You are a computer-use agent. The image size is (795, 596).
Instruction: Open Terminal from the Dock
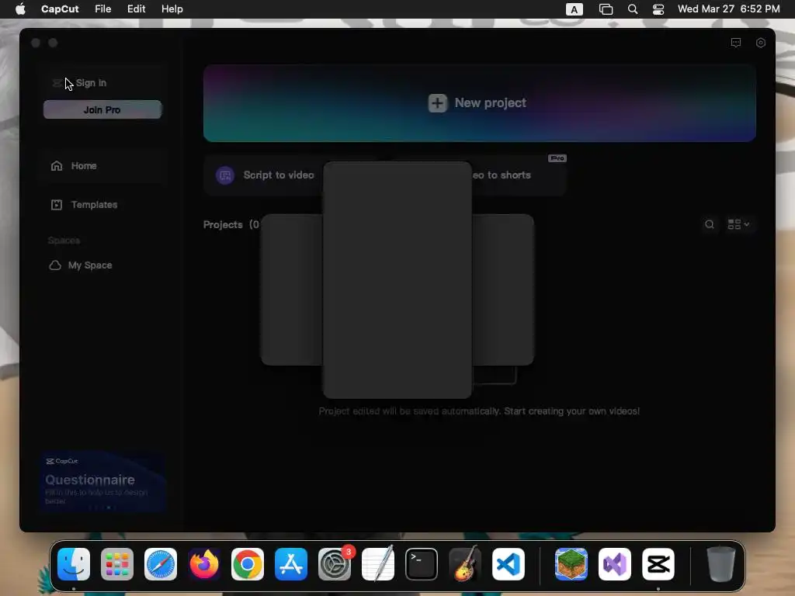[422, 564]
